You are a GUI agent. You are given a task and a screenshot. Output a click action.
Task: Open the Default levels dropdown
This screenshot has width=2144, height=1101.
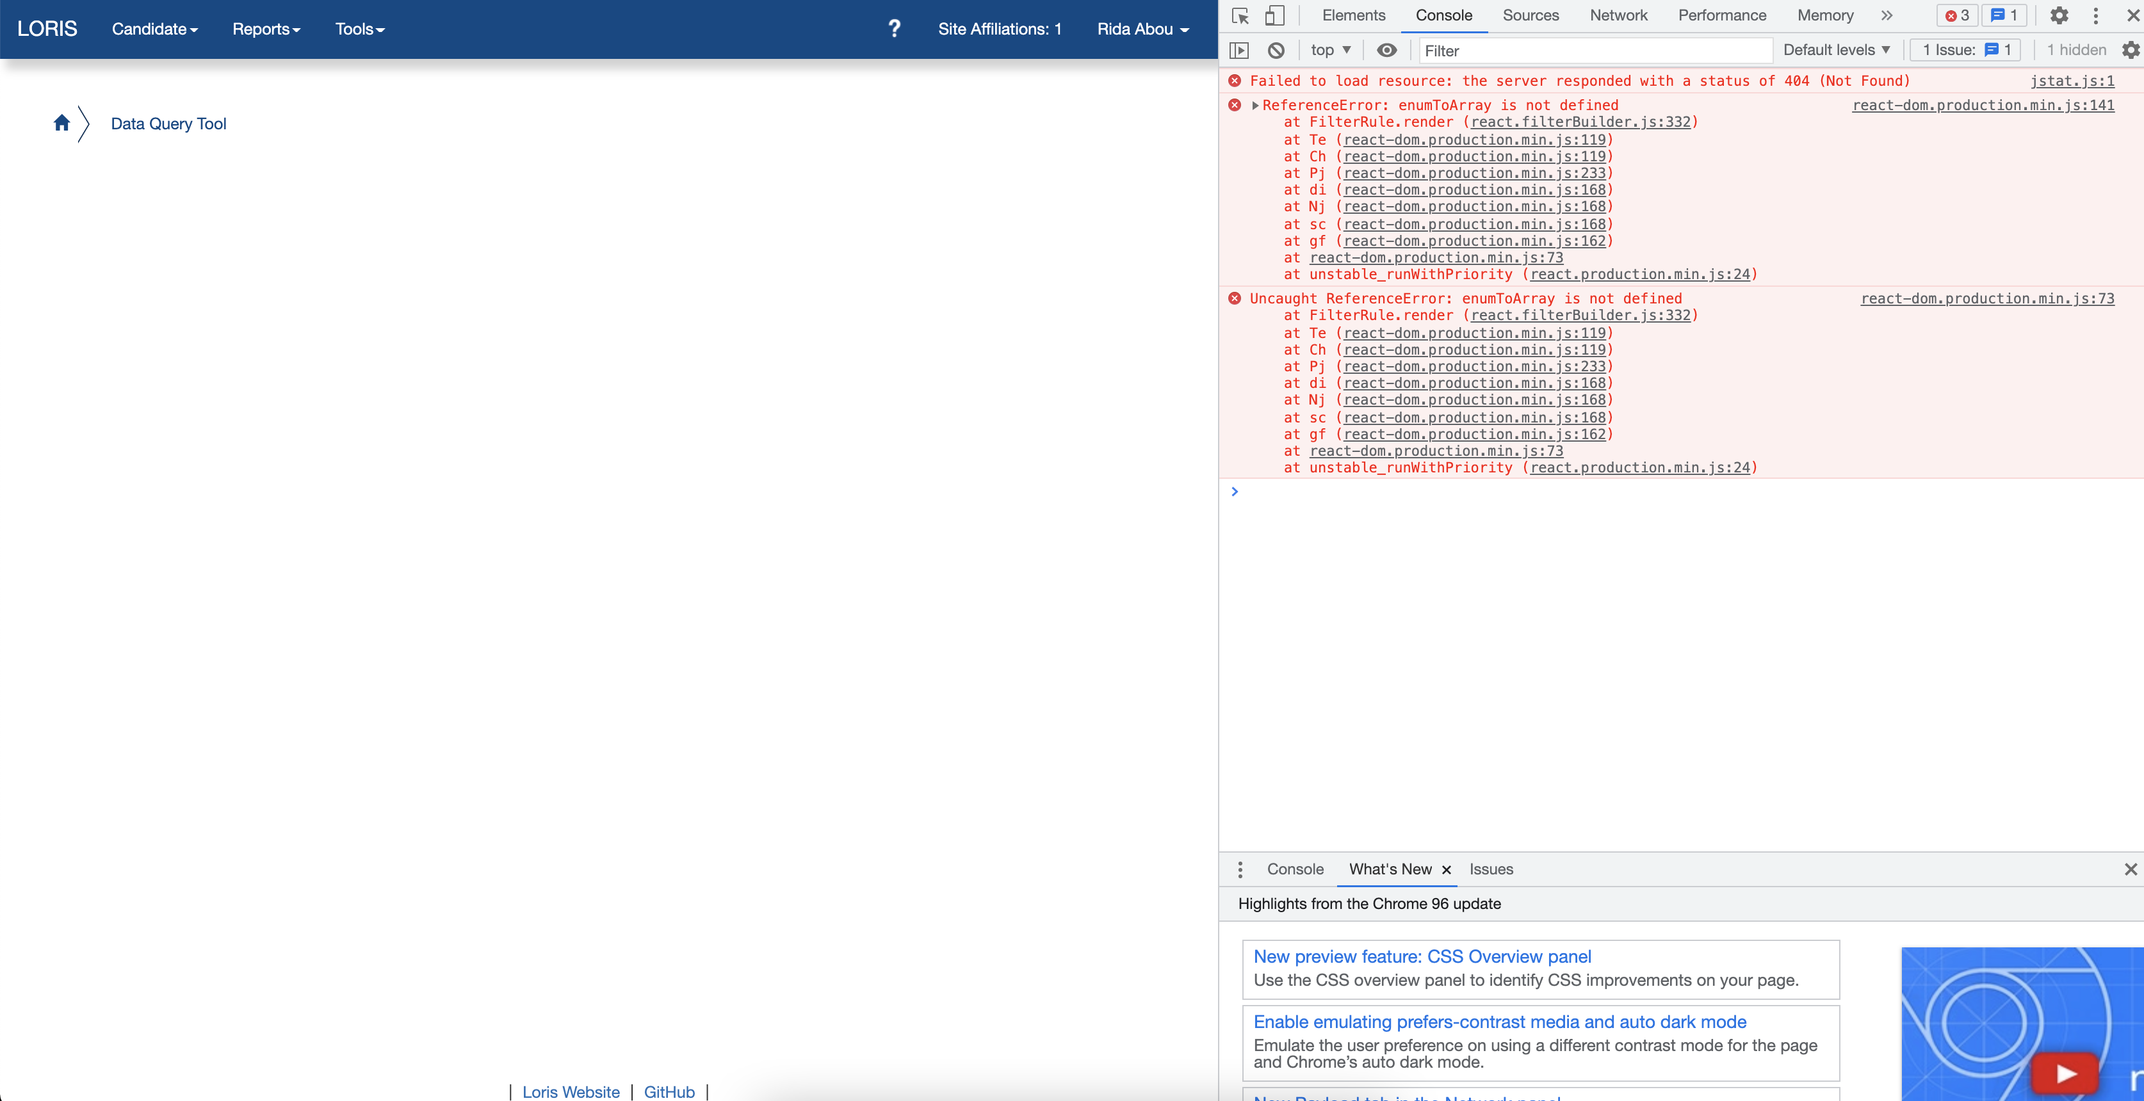coord(1835,50)
